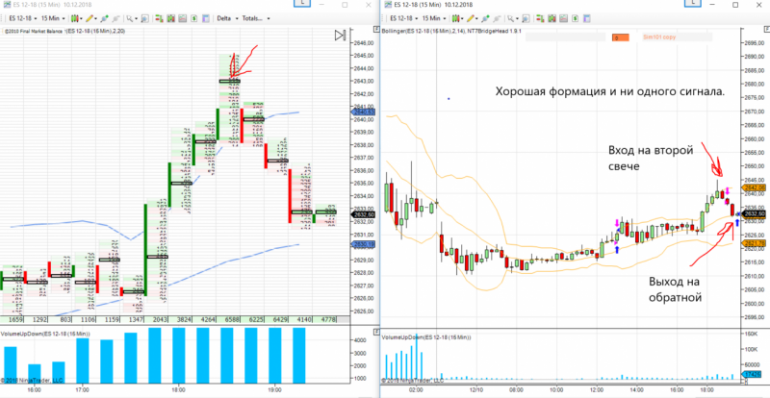Click the skip-to-latest-bar arrow in left chart
The width and height of the screenshot is (770, 398).
point(340,35)
